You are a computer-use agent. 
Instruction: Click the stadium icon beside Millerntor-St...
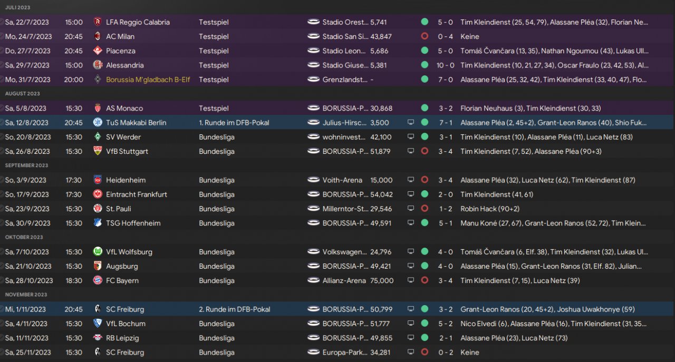pos(314,209)
